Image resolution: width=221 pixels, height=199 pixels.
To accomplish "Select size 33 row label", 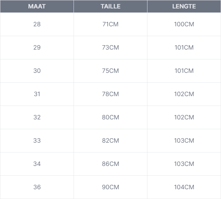I will pos(37,141).
